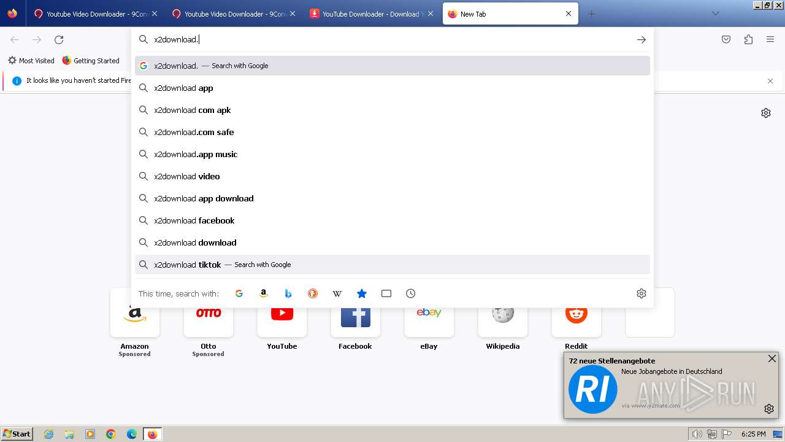The image size is (785, 442).
Task: Open Wikipedia shortcut tile
Action: tap(503, 319)
